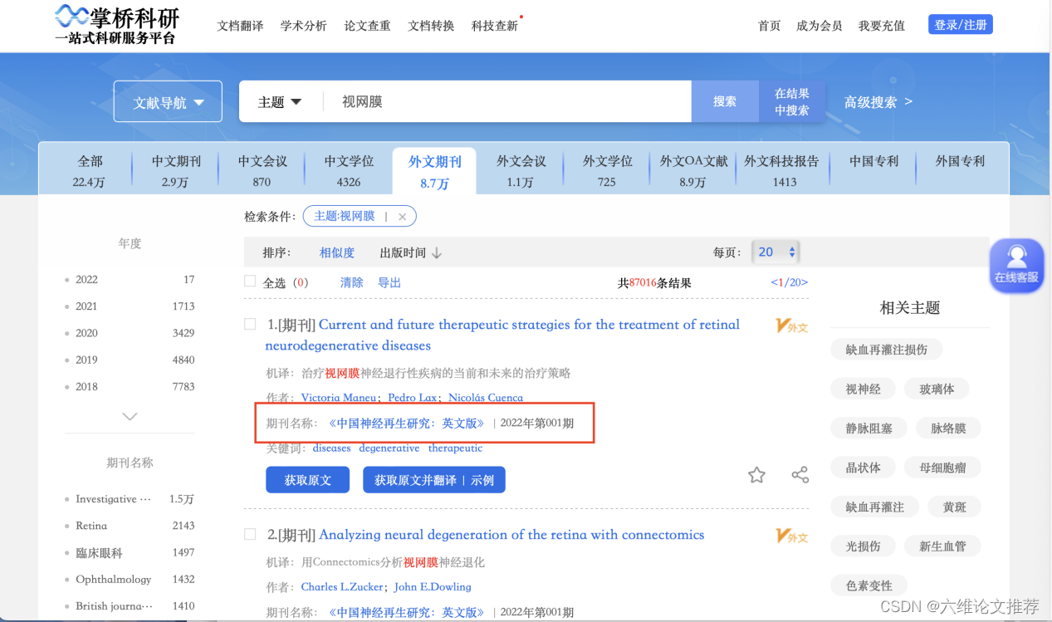Select related topic 母细胞瘤
1052x622 pixels.
(943, 468)
